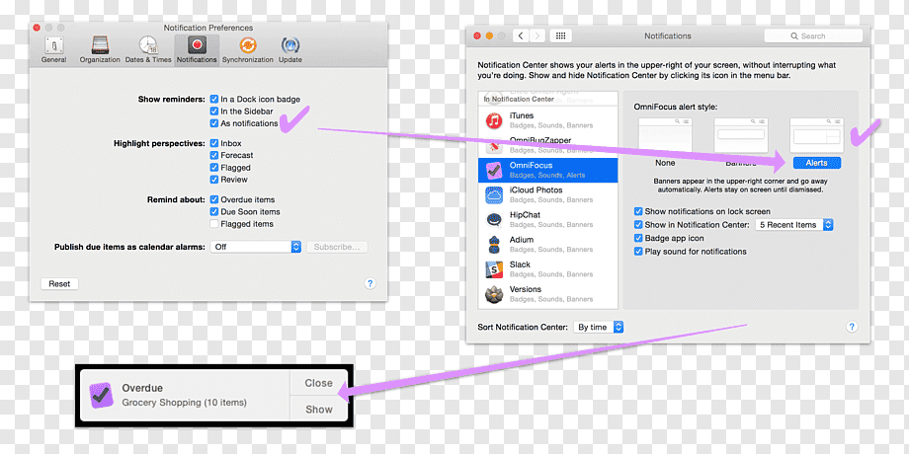The height and width of the screenshot is (454, 909).
Task: Click the Subscribe… button
Action: pos(337,247)
